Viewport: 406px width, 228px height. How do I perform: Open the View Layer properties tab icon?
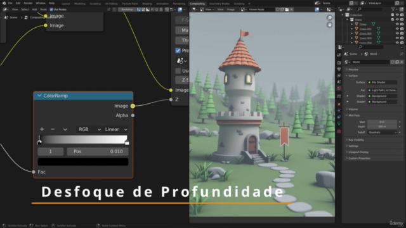pyautogui.click(x=339, y=76)
